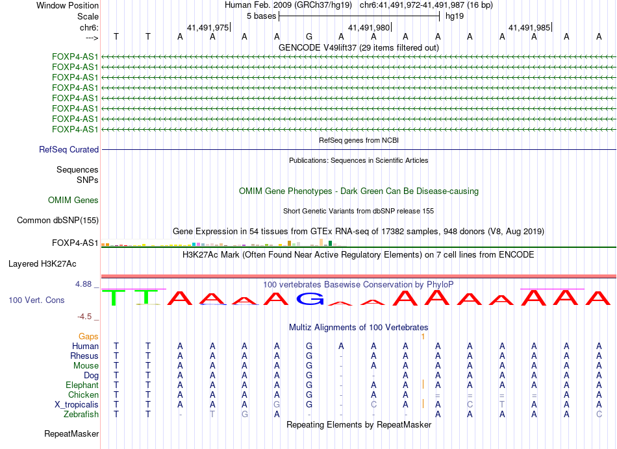617x449 pixels.
Task: Click the faded T in Zebrafish row
Action: point(212,414)
